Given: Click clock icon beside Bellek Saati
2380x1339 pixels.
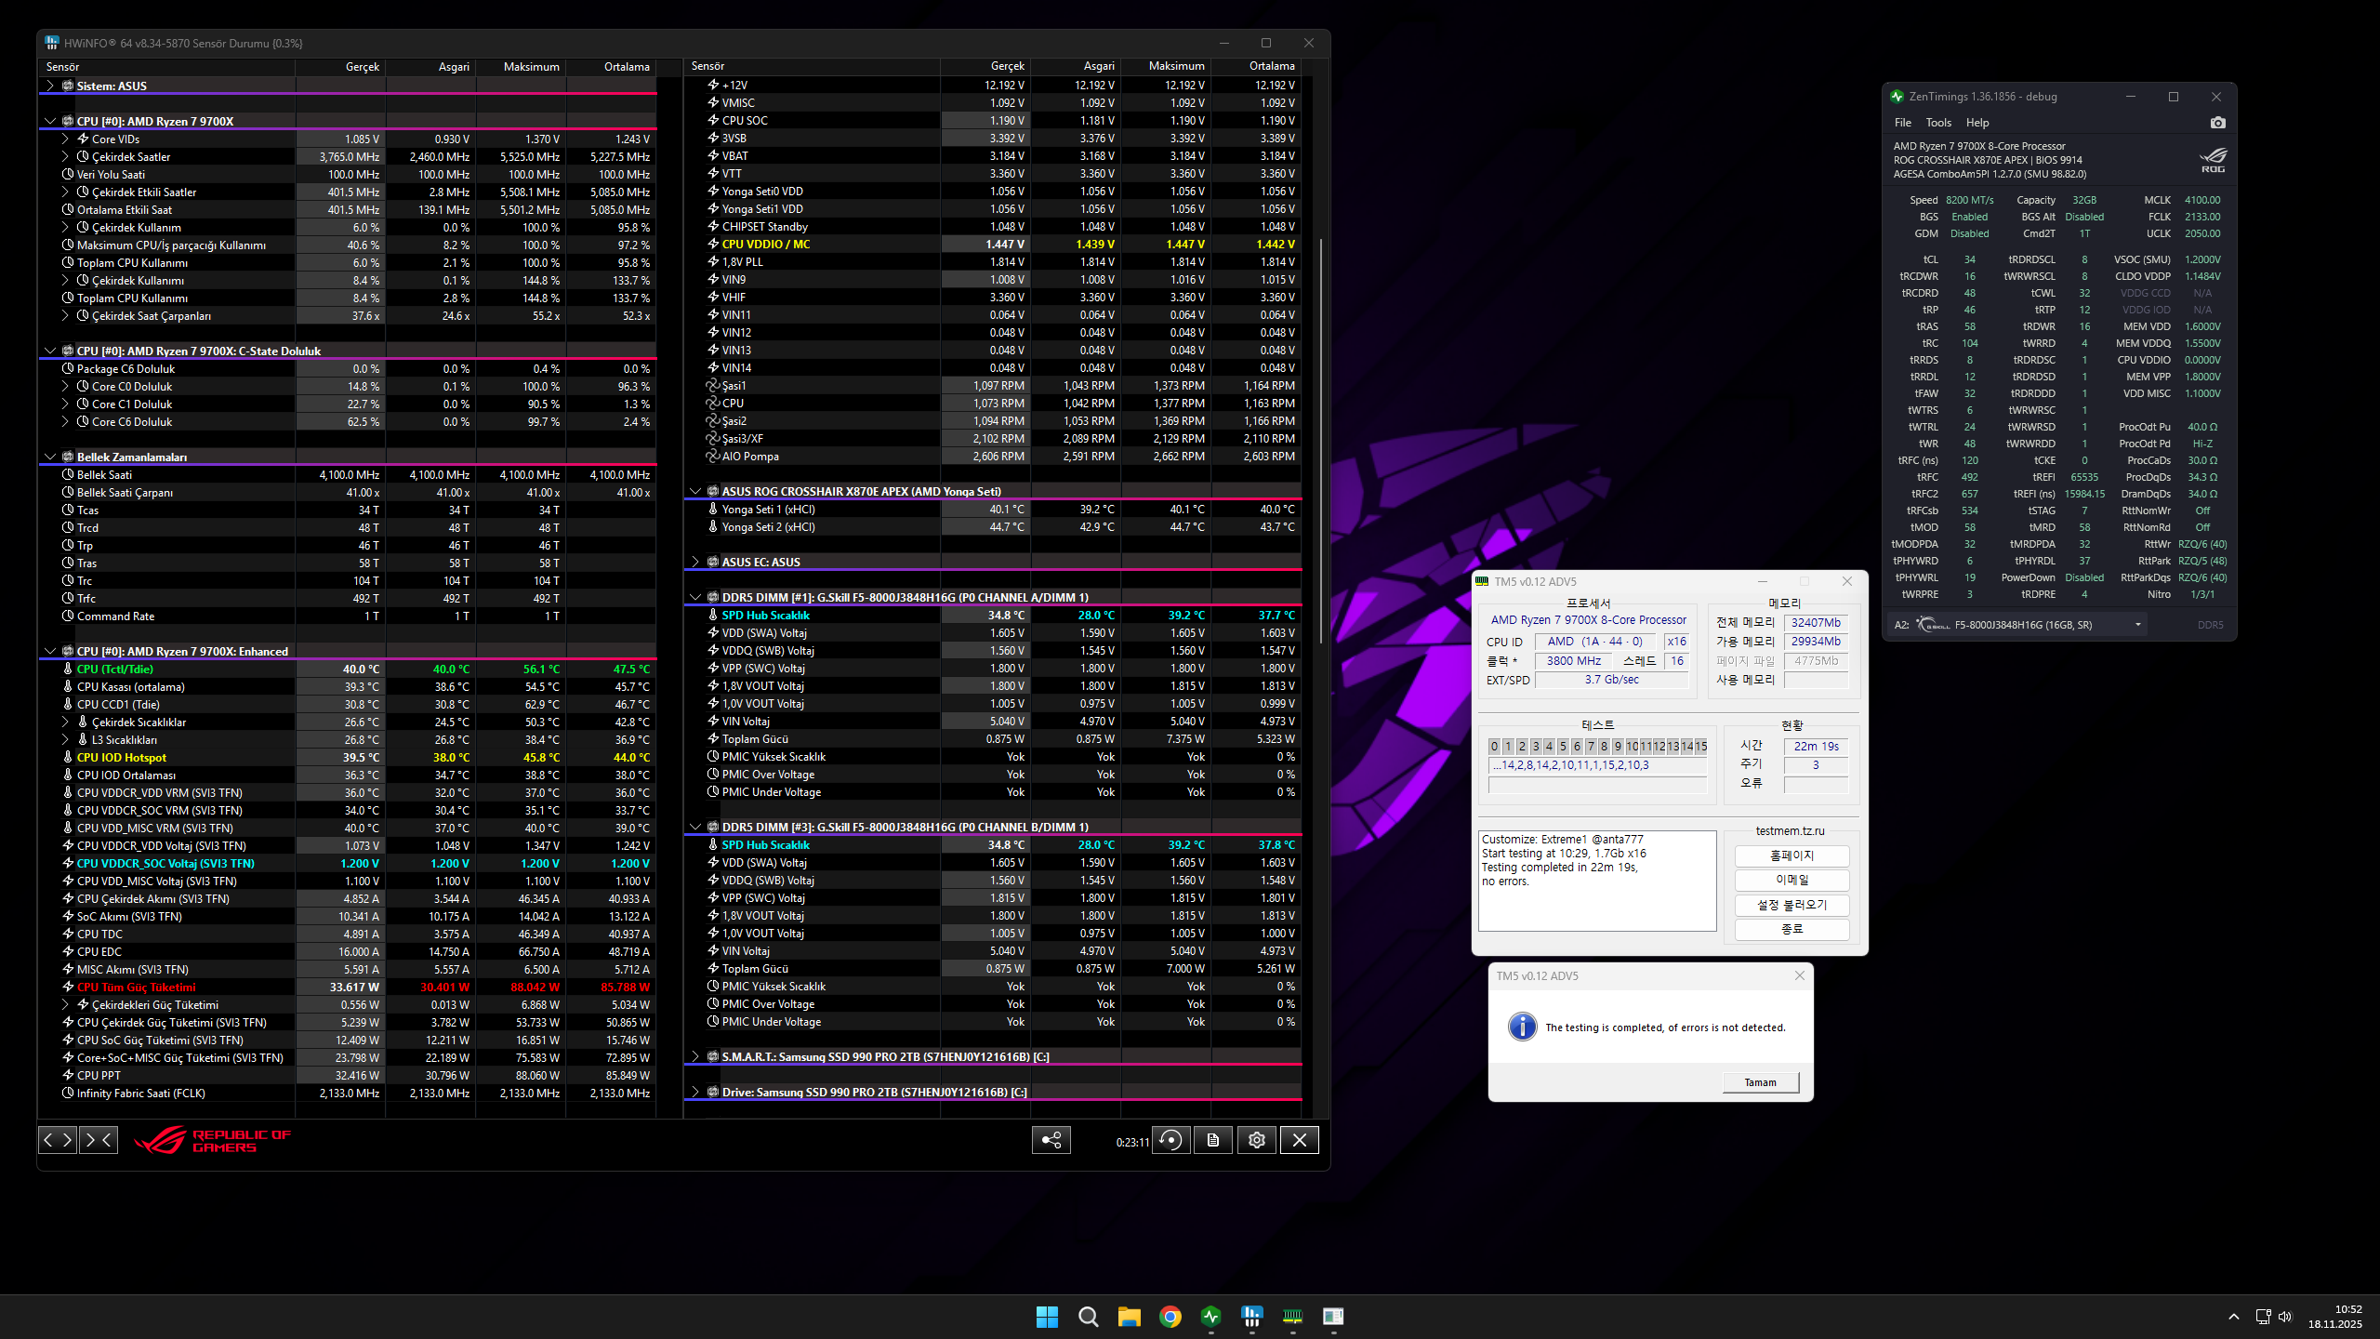Looking at the screenshot, I should (x=68, y=475).
